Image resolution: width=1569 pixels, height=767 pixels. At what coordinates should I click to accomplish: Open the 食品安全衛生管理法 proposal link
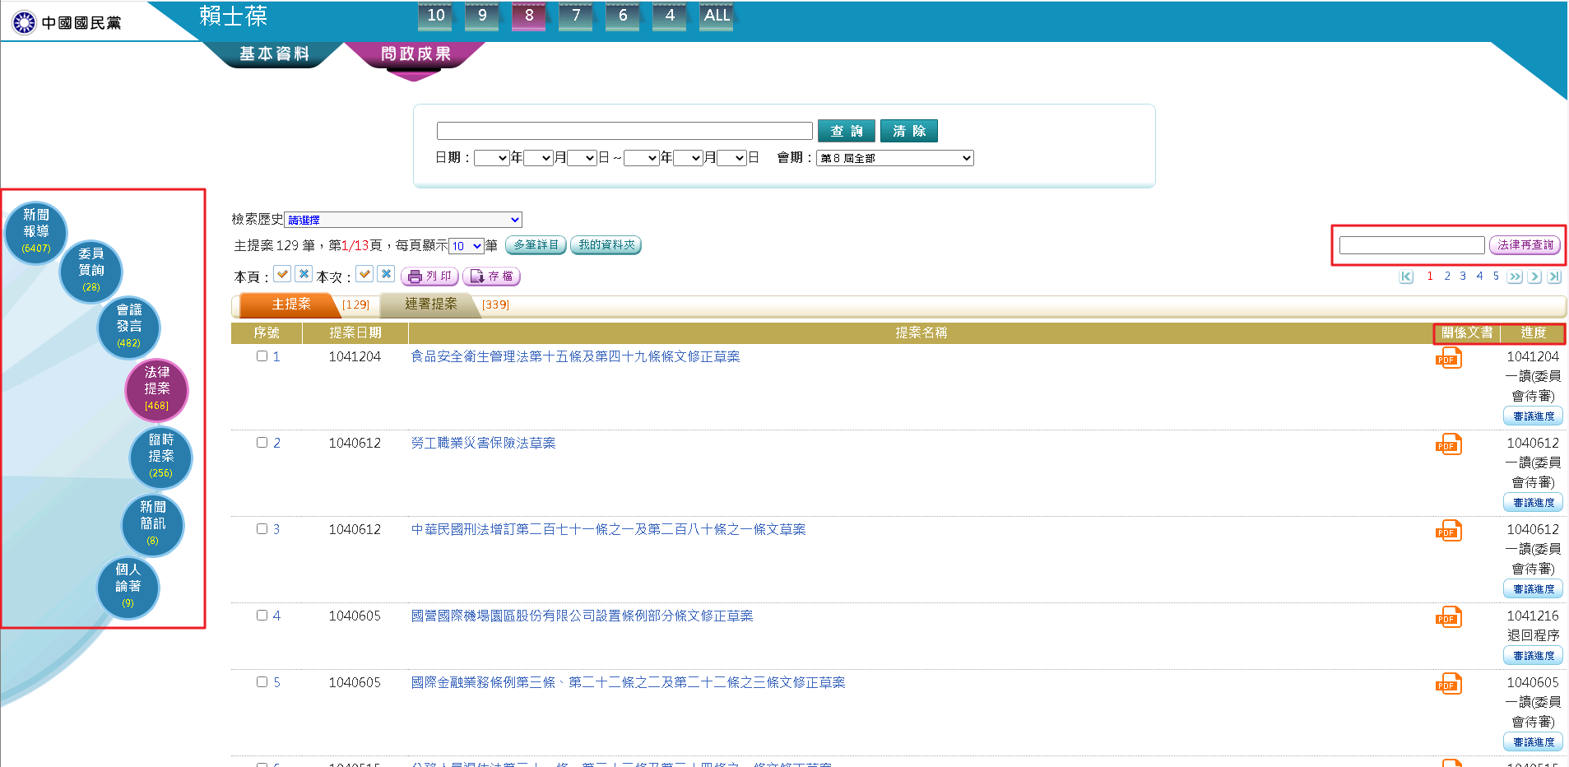[x=575, y=356]
